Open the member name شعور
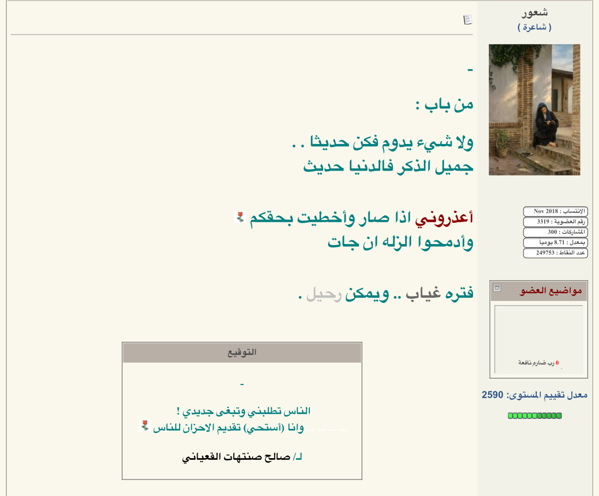This screenshot has height=496, width=599. tap(535, 13)
